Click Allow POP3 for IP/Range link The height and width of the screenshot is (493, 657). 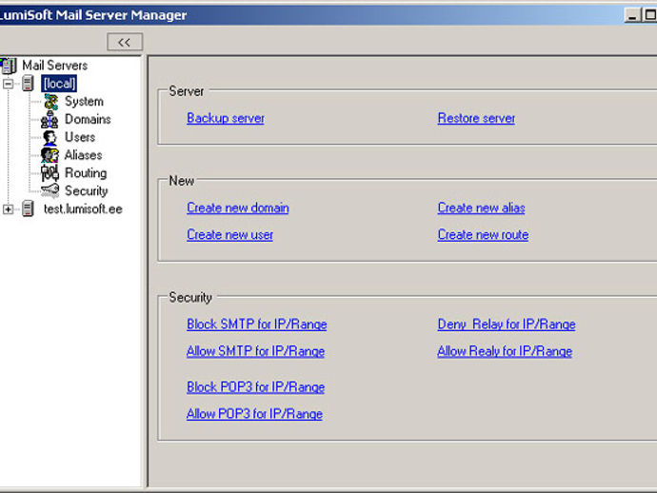254,414
